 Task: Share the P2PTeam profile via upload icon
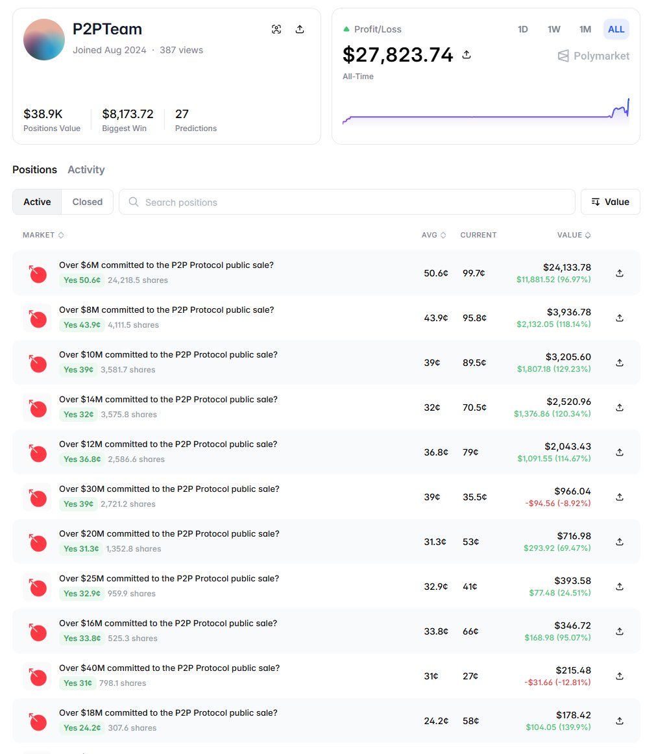pyautogui.click(x=300, y=29)
